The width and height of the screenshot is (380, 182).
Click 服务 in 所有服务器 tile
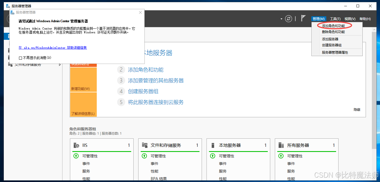(291, 171)
